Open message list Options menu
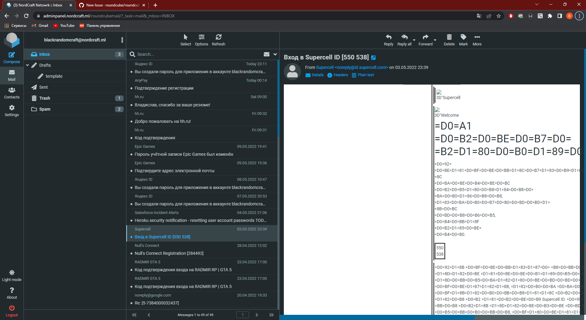This screenshot has width=586, height=320. click(201, 40)
